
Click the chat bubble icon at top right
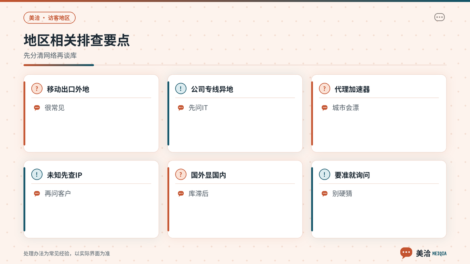tap(439, 17)
